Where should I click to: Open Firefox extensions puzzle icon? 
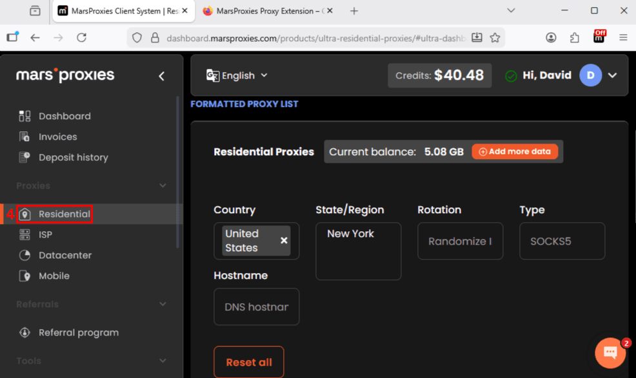(x=574, y=38)
